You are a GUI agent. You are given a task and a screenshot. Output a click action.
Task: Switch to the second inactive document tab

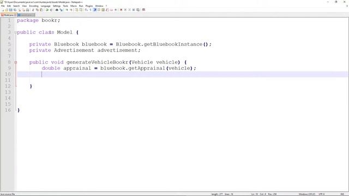pos(26,15)
